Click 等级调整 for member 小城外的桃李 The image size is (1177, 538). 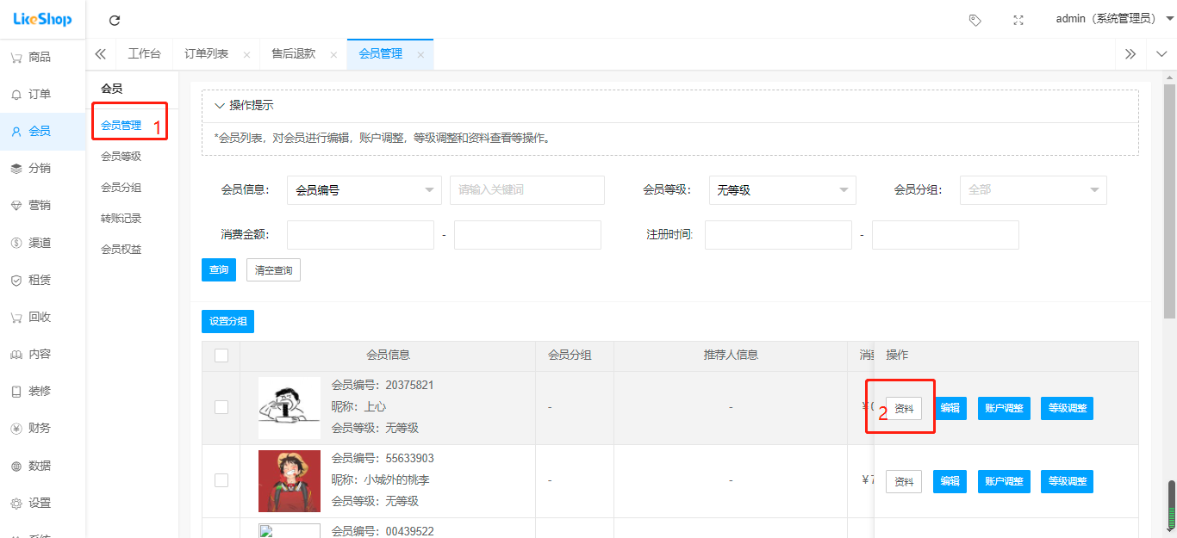(x=1067, y=481)
